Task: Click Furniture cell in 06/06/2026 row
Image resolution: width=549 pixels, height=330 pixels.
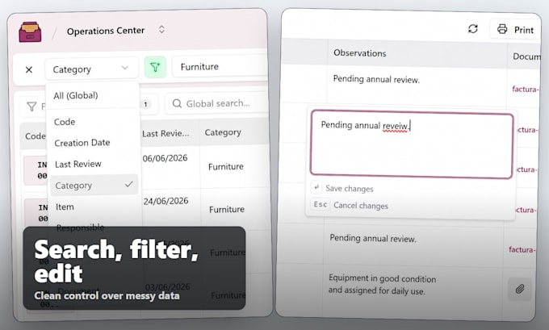Action: [226, 166]
